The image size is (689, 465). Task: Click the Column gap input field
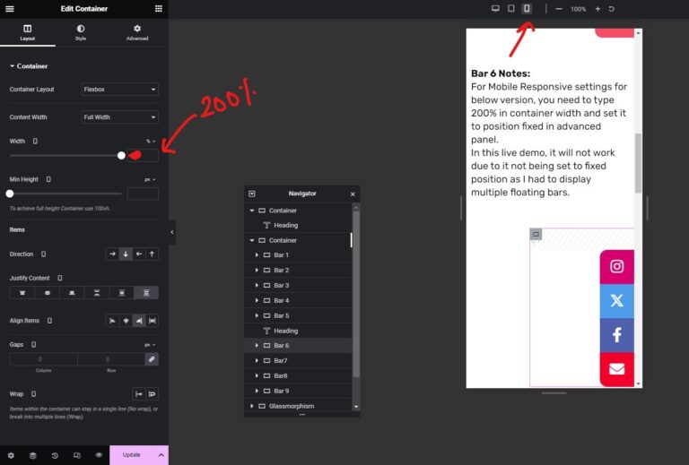43,359
